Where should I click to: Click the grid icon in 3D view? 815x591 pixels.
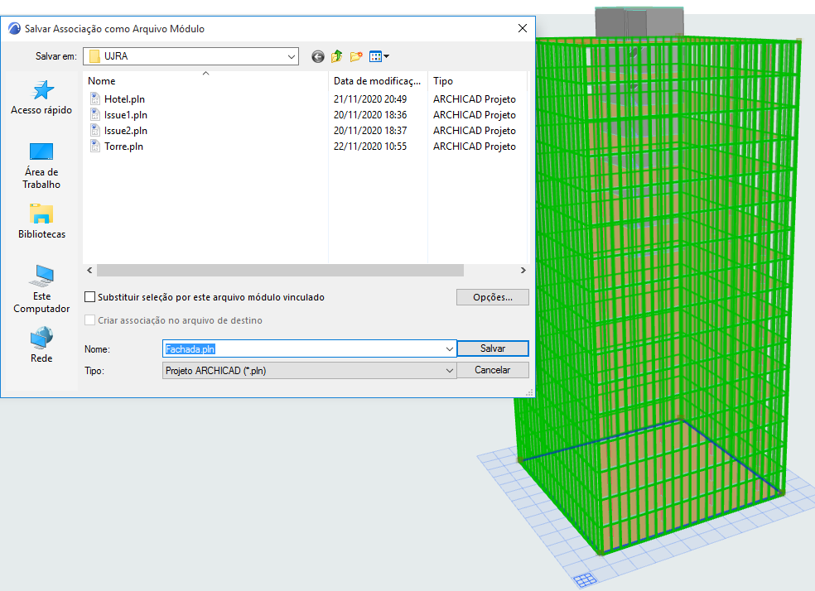pyautogui.click(x=585, y=580)
